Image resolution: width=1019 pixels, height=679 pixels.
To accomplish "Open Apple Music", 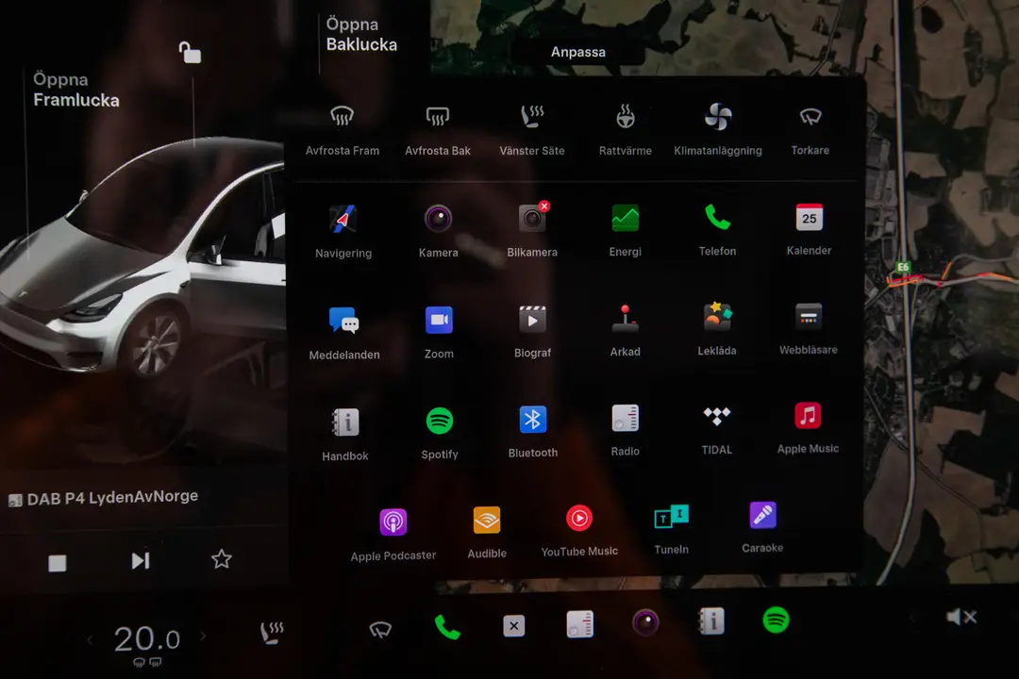I will pyautogui.click(x=808, y=423).
